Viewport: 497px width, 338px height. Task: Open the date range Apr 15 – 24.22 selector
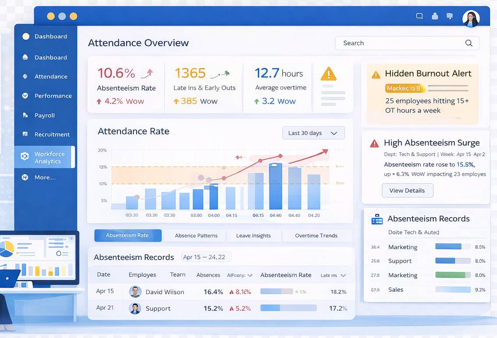(x=204, y=257)
